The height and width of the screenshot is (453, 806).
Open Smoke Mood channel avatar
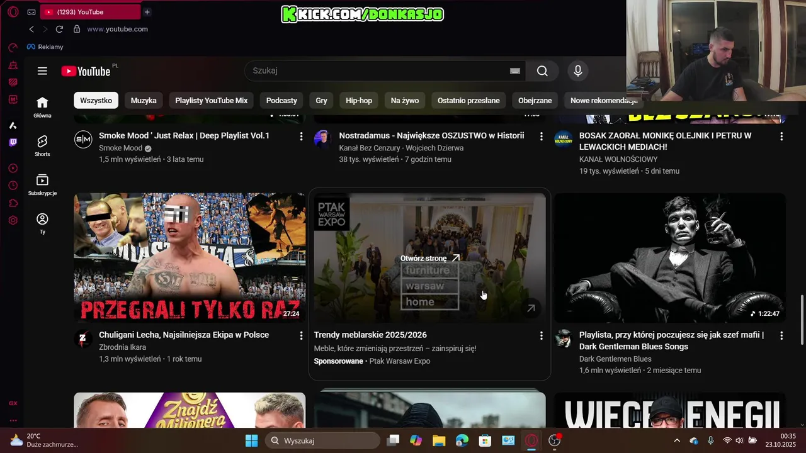pyautogui.click(x=83, y=140)
